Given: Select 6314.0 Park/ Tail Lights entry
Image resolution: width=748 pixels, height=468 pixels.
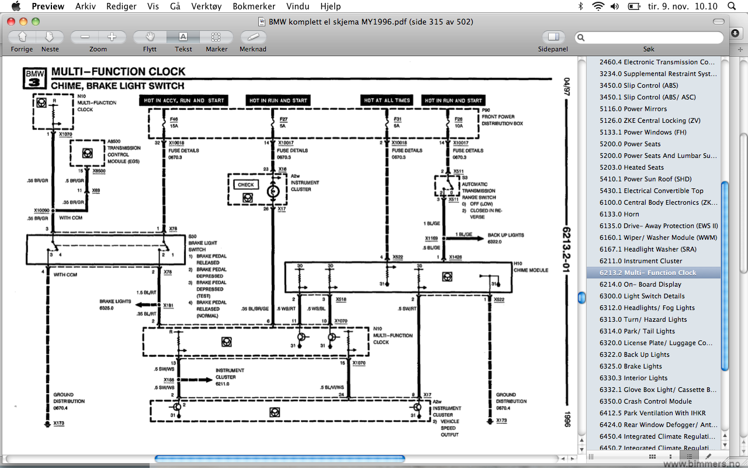Looking at the screenshot, I should [x=654, y=331].
